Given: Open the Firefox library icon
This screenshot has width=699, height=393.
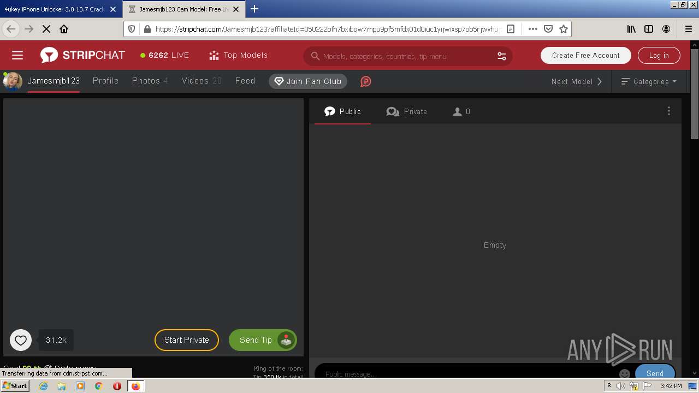Looking at the screenshot, I should [x=631, y=29].
